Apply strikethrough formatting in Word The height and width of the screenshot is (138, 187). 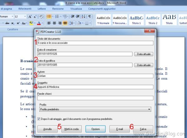tap(7, 23)
